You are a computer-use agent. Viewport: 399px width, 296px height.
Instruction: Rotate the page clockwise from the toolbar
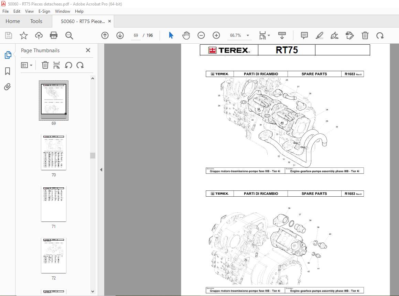pyautogui.click(x=380, y=35)
